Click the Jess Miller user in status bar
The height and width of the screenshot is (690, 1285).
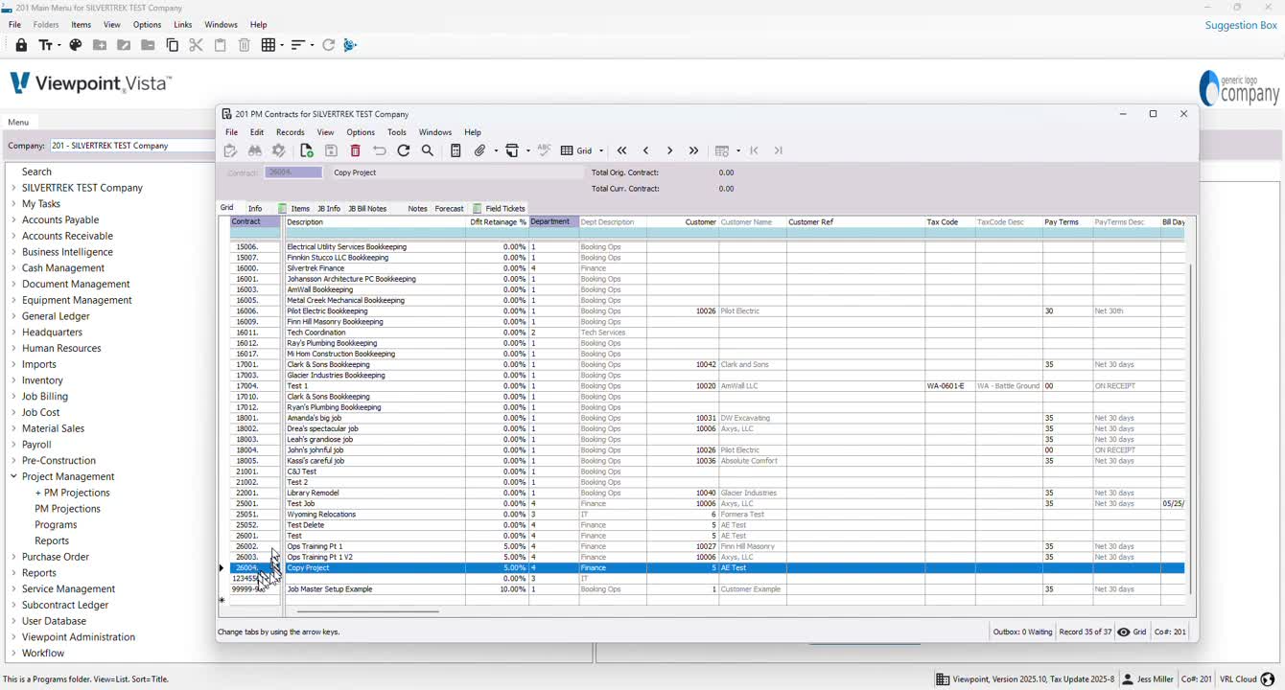1148,679
